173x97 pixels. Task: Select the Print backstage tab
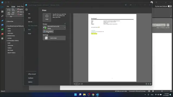(29, 30)
